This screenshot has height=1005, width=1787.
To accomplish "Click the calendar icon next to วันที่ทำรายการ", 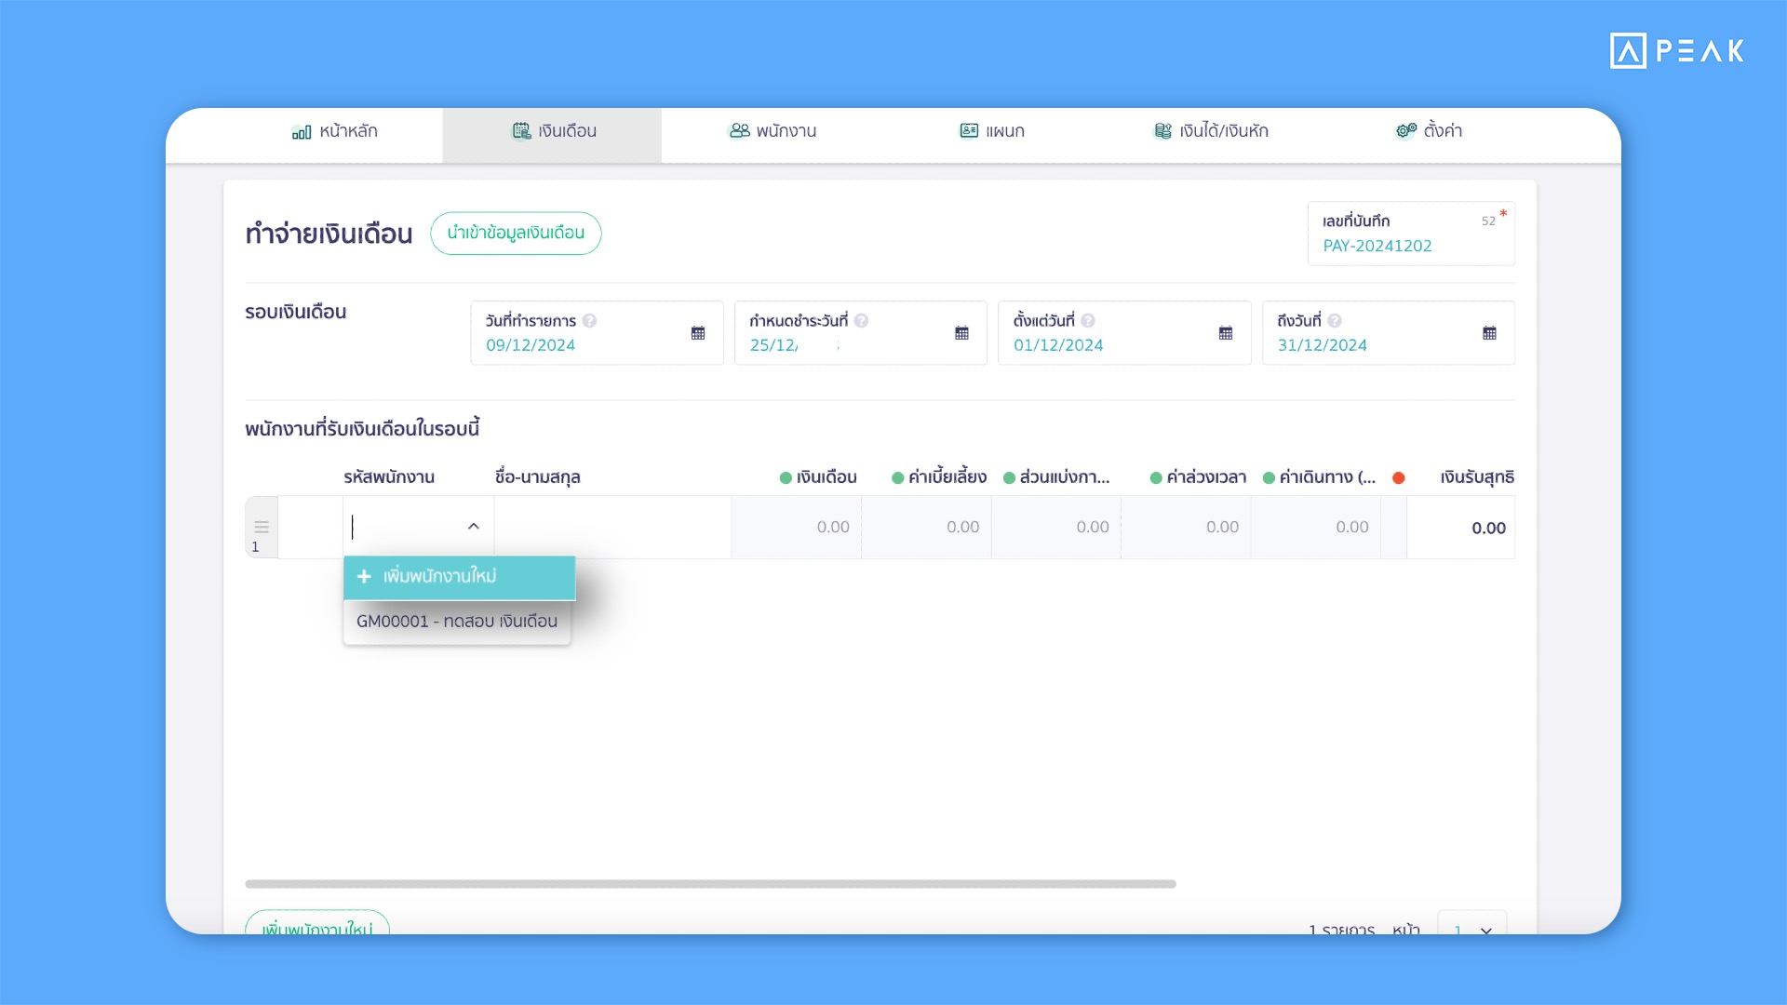I will tap(696, 334).
